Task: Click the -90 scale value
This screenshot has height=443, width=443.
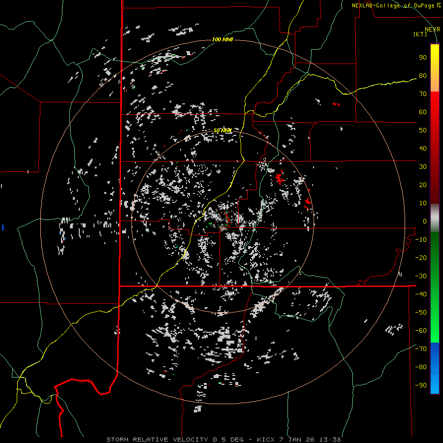Action: point(421,385)
